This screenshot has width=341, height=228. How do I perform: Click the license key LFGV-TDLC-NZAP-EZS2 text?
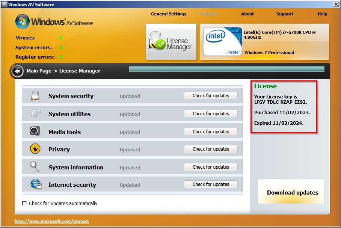pyautogui.click(x=281, y=102)
